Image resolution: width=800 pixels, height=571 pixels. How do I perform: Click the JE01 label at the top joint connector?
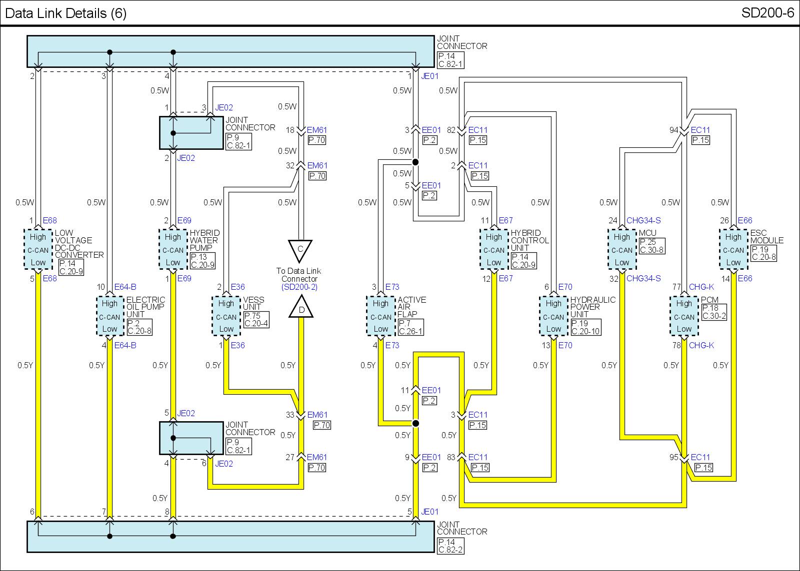coord(429,76)
